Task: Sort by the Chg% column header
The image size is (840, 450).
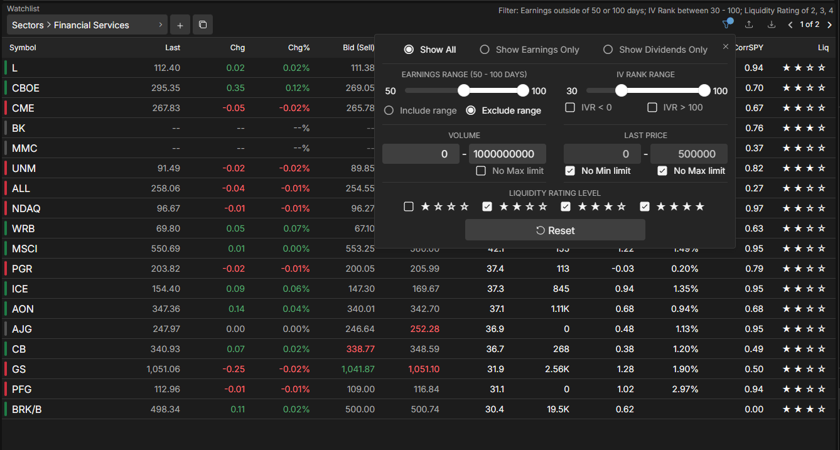Action: click(299, 48)
